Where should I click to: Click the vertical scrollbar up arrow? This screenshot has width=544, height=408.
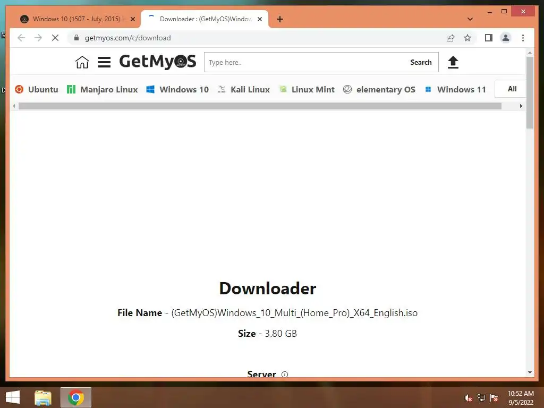(x=530, y=53)
